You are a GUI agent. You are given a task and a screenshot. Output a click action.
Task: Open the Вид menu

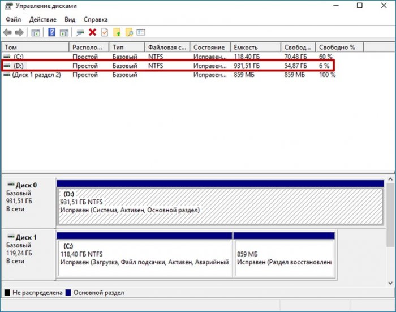click(x=70, y=19)
